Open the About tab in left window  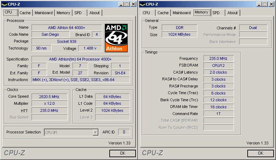pyautogui.click(x=94, y=13)
